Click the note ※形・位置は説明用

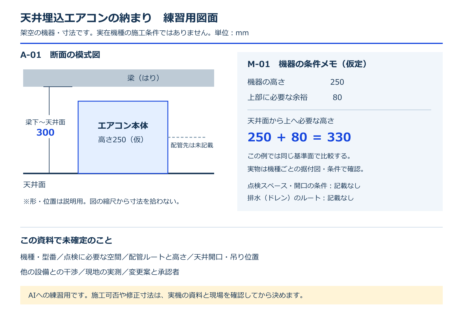point(102,201)
